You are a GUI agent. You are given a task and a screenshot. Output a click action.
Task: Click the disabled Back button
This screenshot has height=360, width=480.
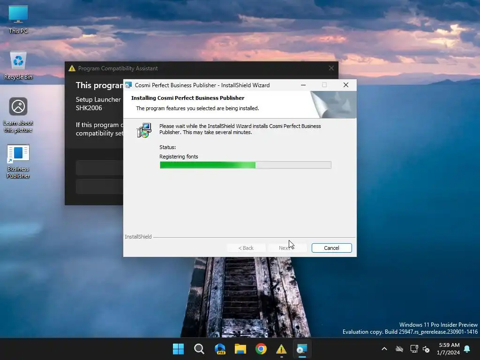pos(246,248)
